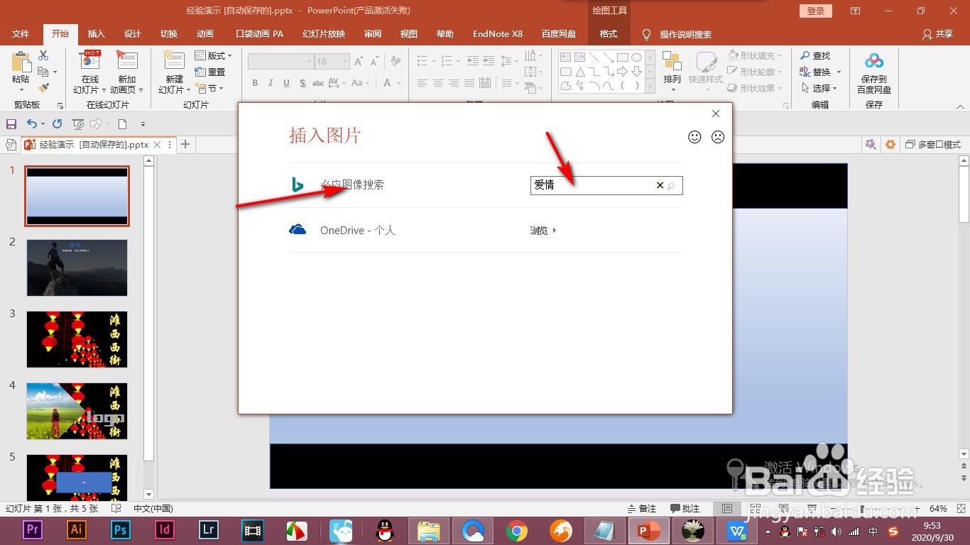Open the 备注 notes pane
The width and height of the screenshot is (970, 545).
click(642, 509)
